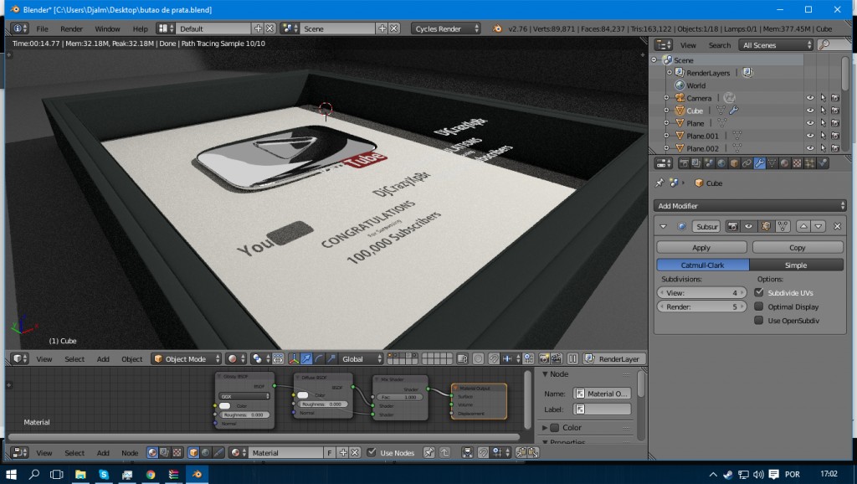Select the Rotate manipulator icon in viewport header

(319, 359)
